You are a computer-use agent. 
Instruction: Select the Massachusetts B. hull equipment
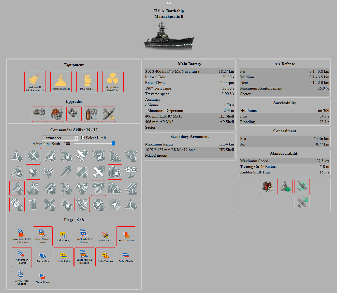click(x=61, y=82)
